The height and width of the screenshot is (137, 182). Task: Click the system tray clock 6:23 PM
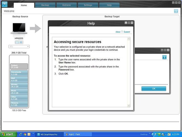[176, 135]
